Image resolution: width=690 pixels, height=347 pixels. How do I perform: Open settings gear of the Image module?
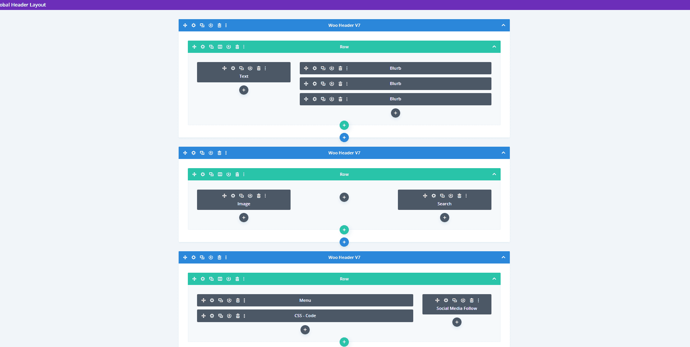click(x=233, y=196)
